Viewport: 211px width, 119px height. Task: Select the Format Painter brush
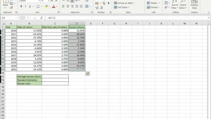pyautogui.click(x=11, y=8)
